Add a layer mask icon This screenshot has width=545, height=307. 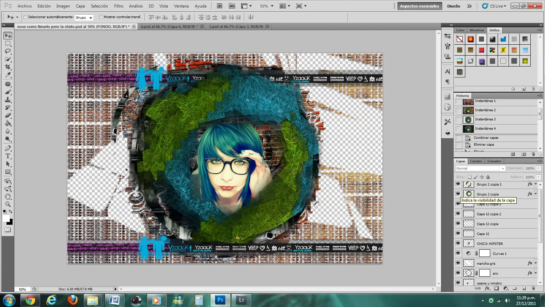point(496,288)
